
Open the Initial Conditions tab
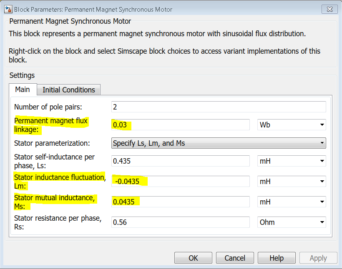tap(69, 90)
